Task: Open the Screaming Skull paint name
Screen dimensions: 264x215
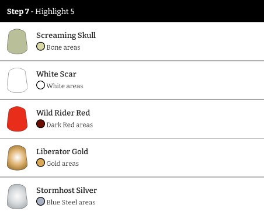Action: coord(66,35)
